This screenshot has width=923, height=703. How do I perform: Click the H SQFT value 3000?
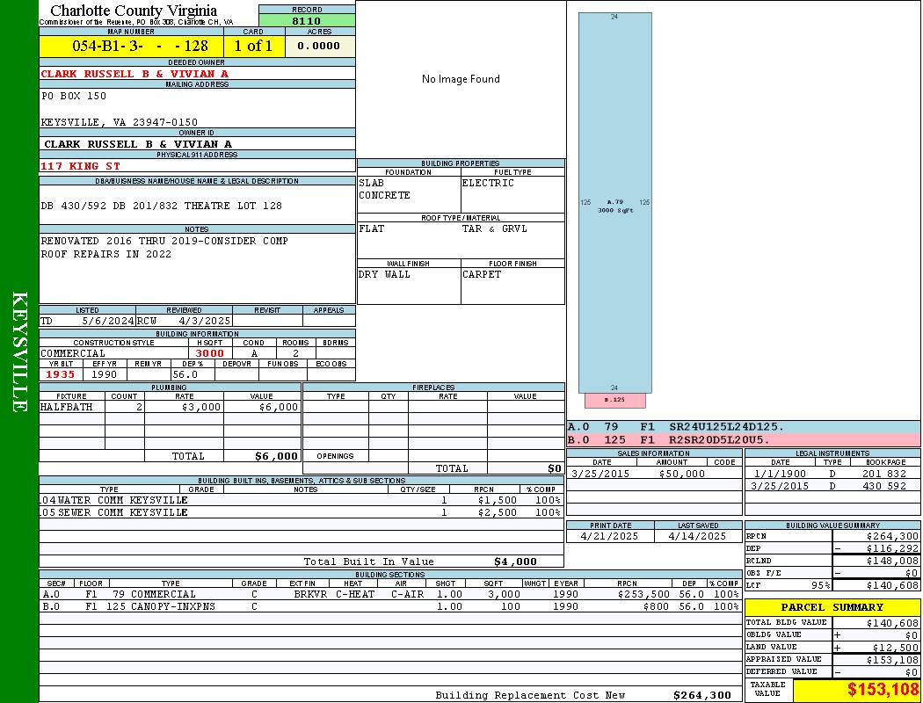209,353
